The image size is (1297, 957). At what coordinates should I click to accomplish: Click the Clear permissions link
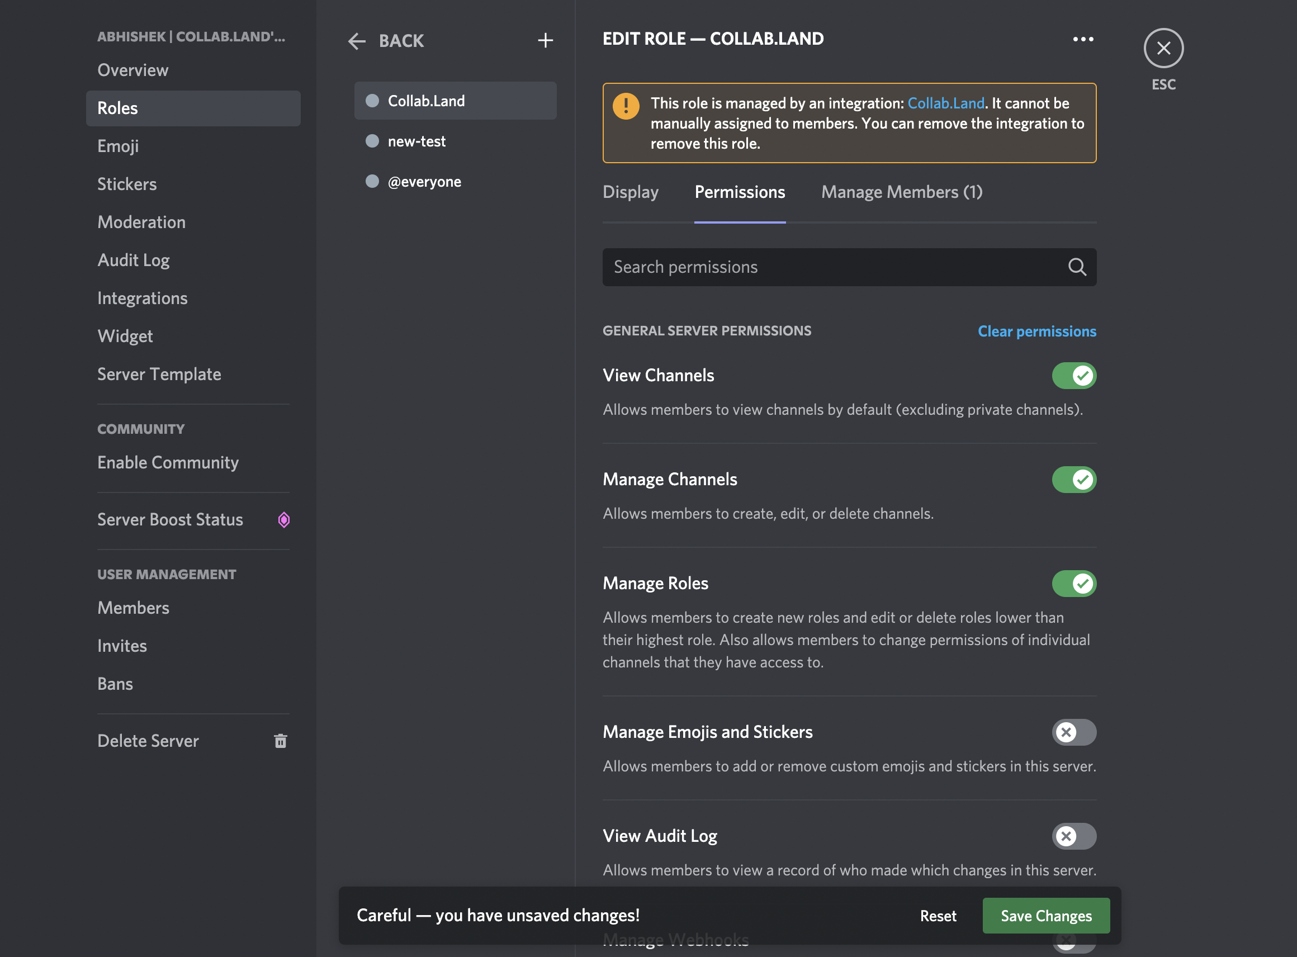coord(1037,331)
